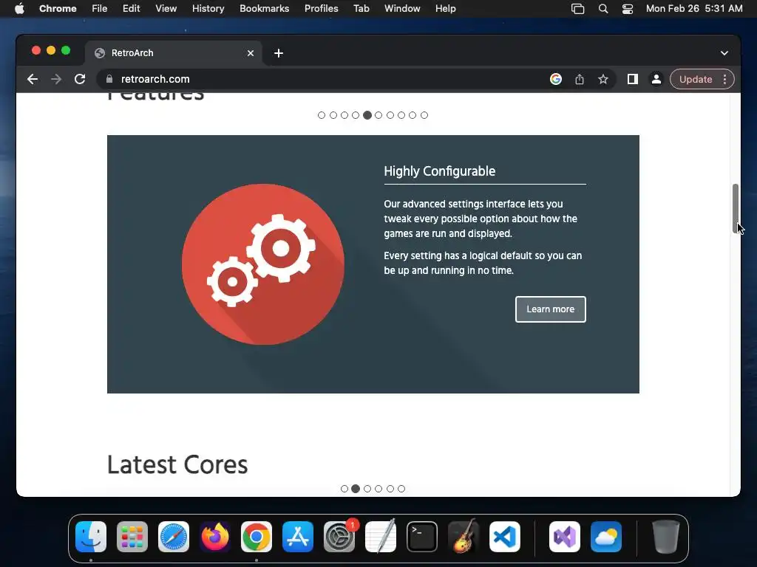
Task: Launch Firefox from the Dock
Action: (x=215, y=537)
